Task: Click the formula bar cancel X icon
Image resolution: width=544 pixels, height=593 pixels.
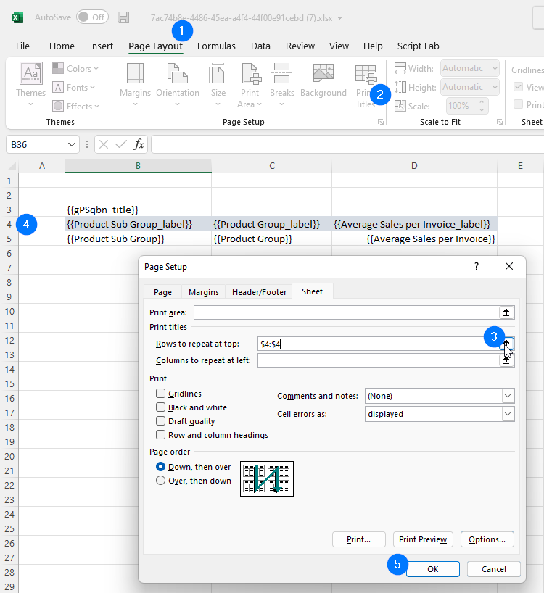Action: [x=104, y=144]
